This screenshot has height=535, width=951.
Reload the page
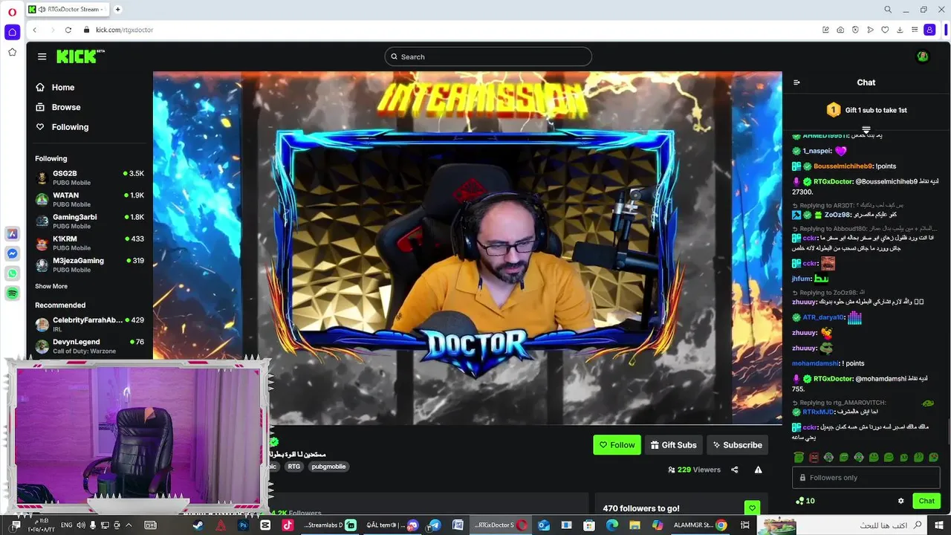pyautogui.click(x=68, y=30)
